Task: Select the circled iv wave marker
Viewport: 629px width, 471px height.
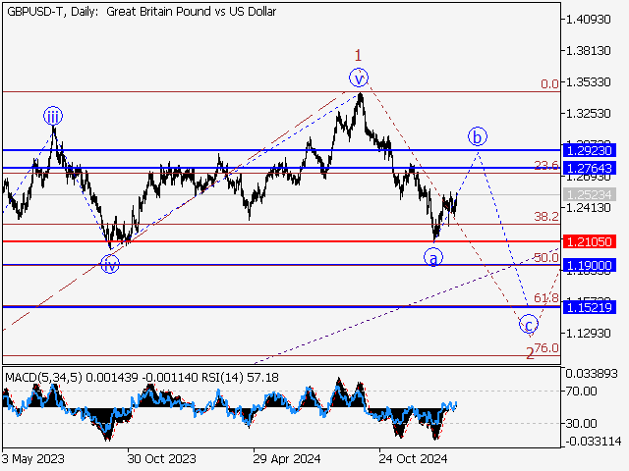Action: click(x=110, y=264)
